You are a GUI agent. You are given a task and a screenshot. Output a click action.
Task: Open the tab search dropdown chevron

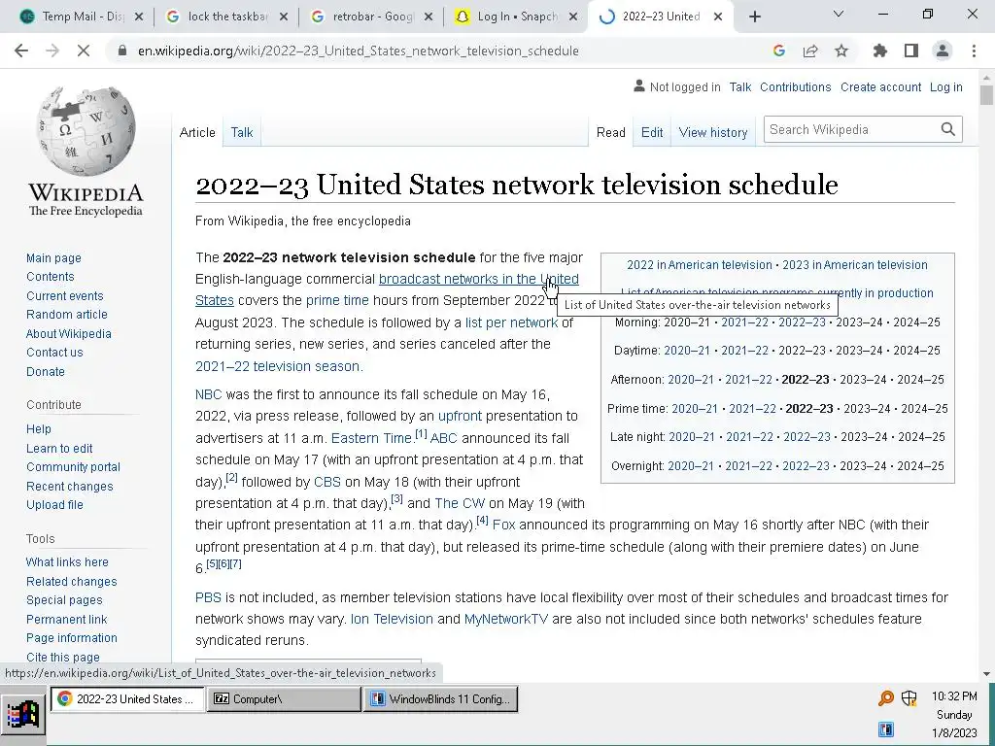(x=839, y=14)
